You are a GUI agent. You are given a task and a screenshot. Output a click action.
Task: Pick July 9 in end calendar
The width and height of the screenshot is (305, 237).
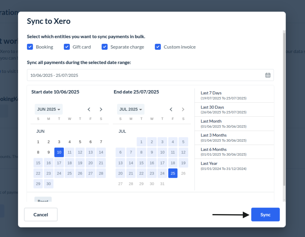(152, 152)
